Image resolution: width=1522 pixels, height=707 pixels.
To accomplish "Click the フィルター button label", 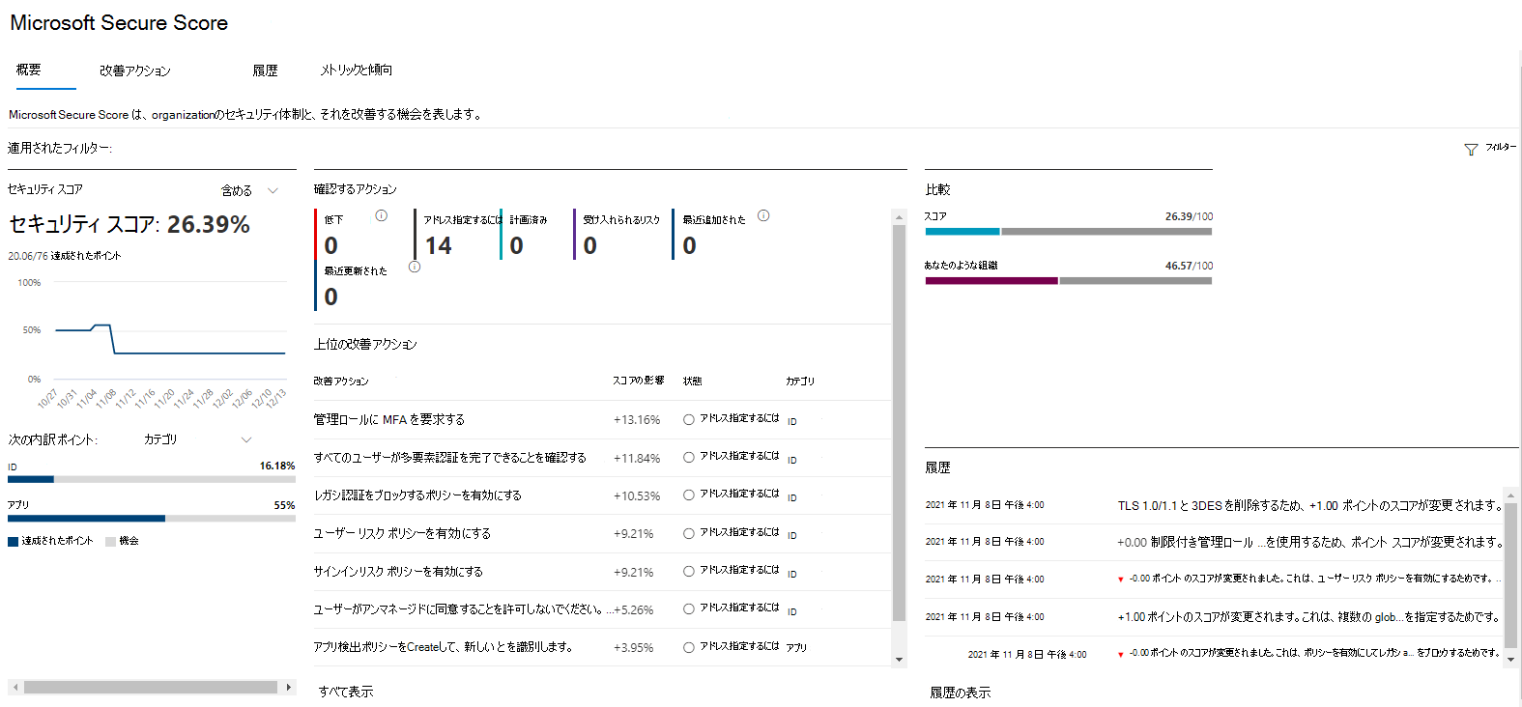I will click(x=1501, y=147).
